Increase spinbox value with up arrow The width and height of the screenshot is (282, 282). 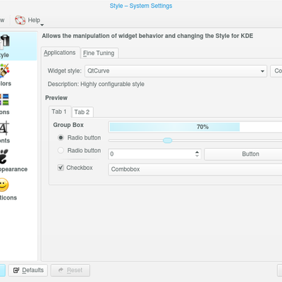(197, 152)
